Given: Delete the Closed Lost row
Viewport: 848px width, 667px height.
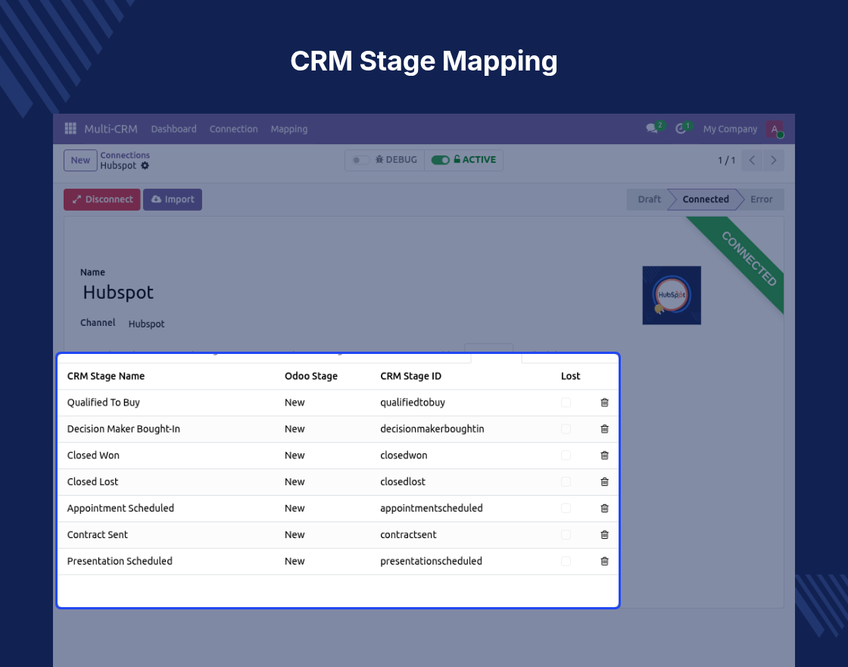Looking at the screenshot, I should [605, 482].
